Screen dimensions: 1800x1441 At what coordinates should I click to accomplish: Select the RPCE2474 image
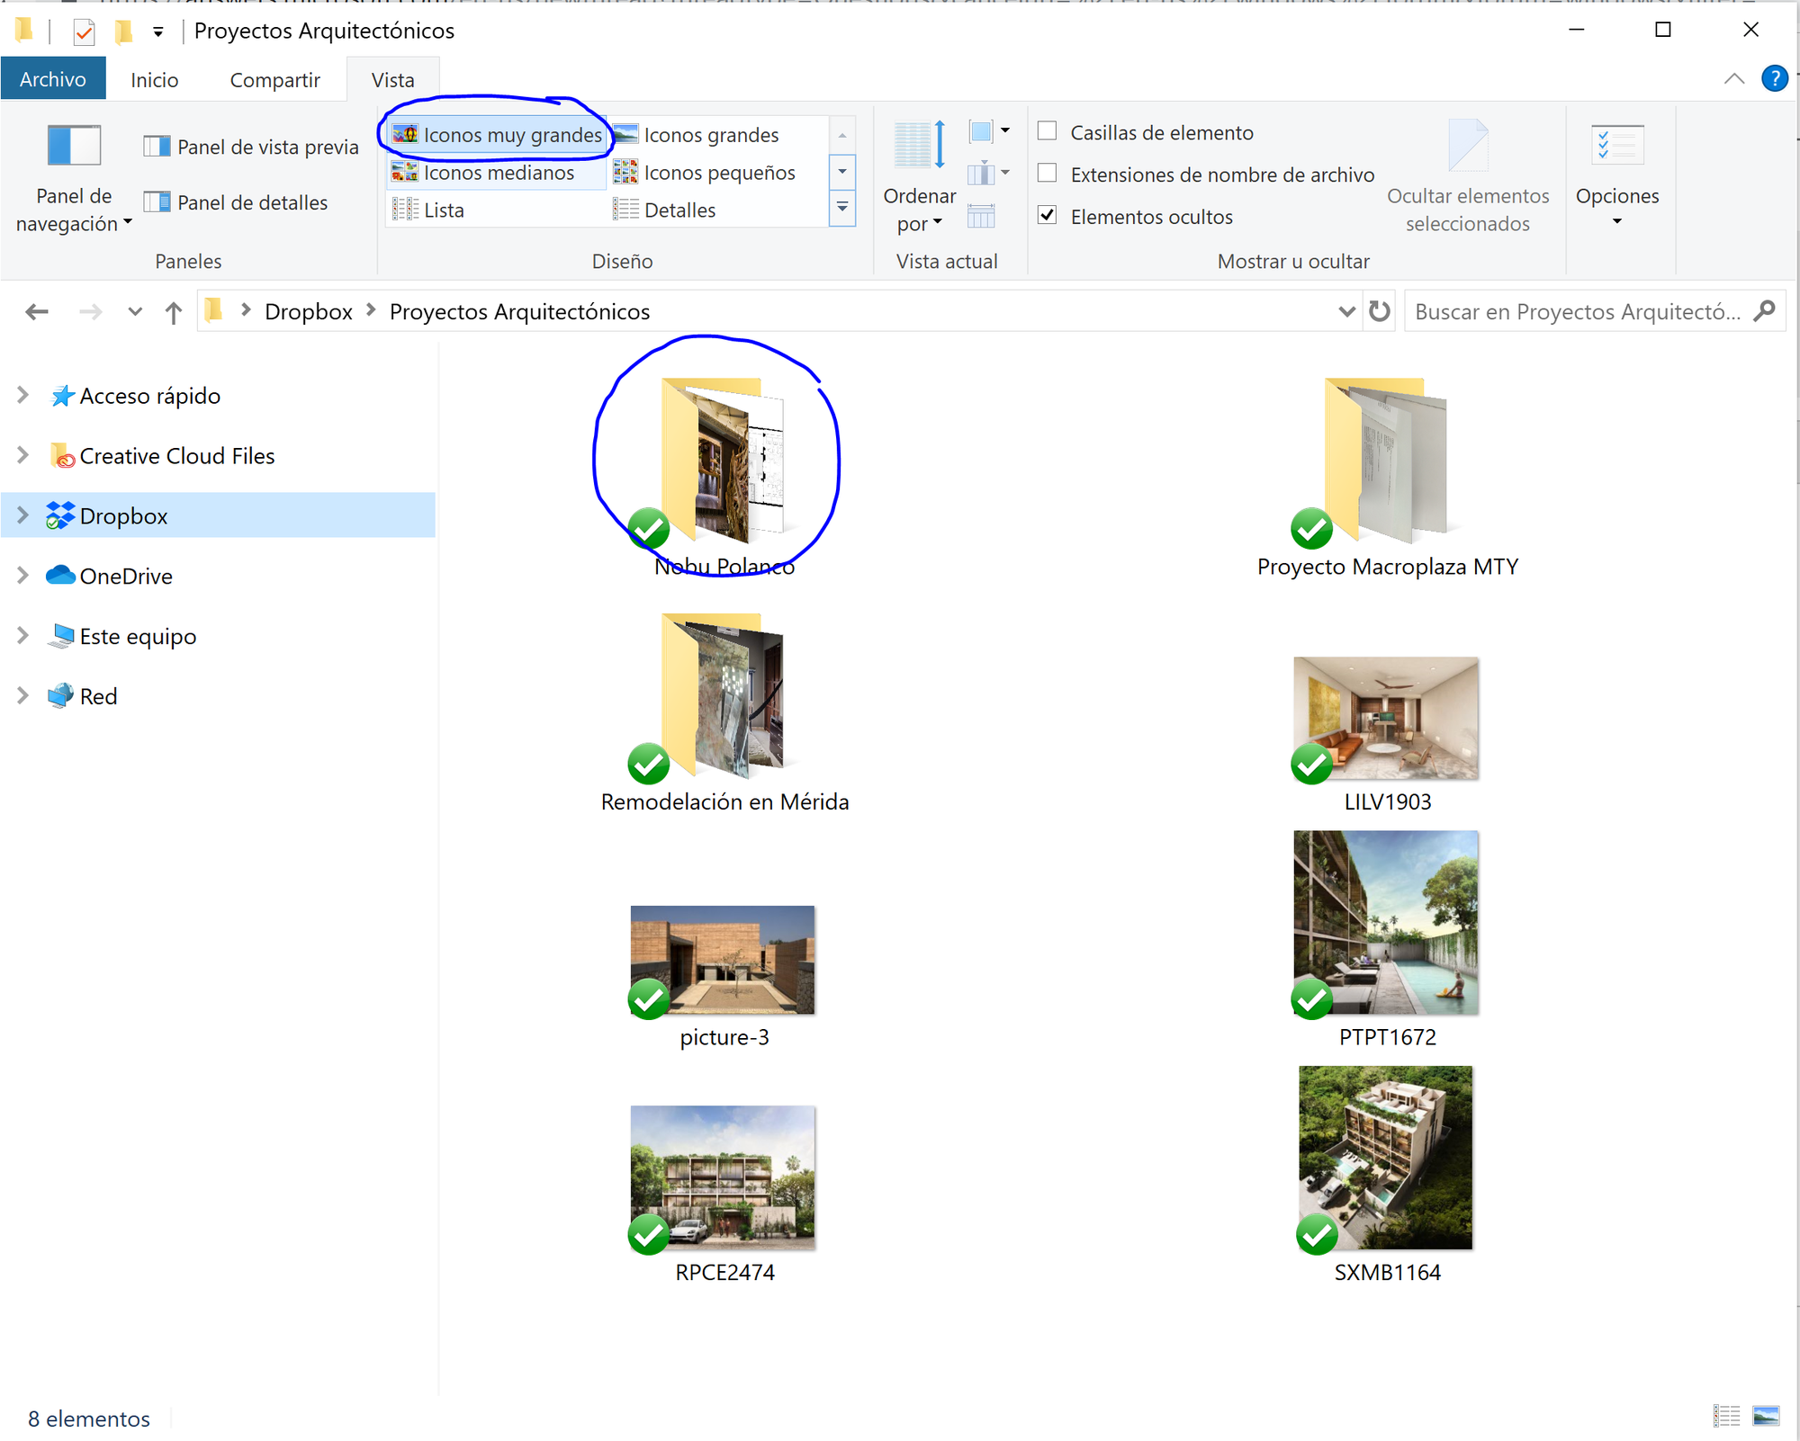click(x=724, y=1195)
